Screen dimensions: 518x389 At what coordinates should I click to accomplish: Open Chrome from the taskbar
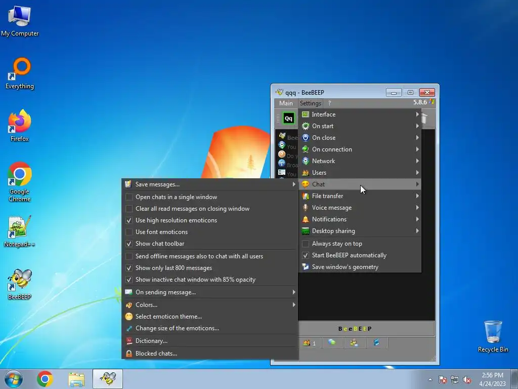coord(45,379)
